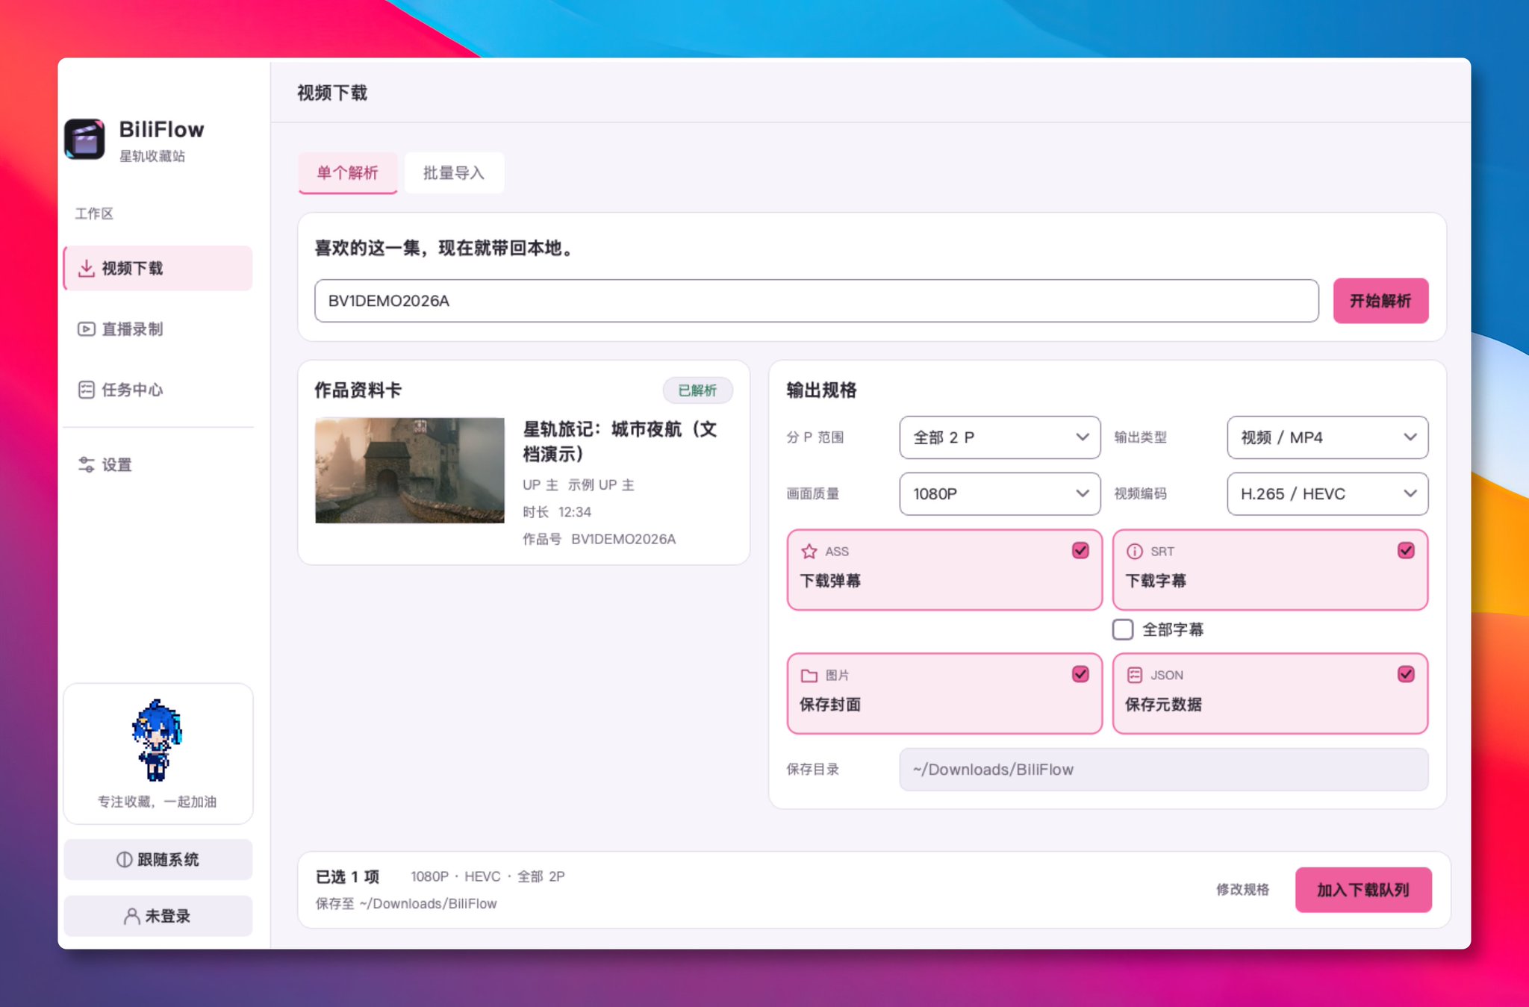Click the 作品号 BV1DEMO2026A text in the info card

[599, 539]
